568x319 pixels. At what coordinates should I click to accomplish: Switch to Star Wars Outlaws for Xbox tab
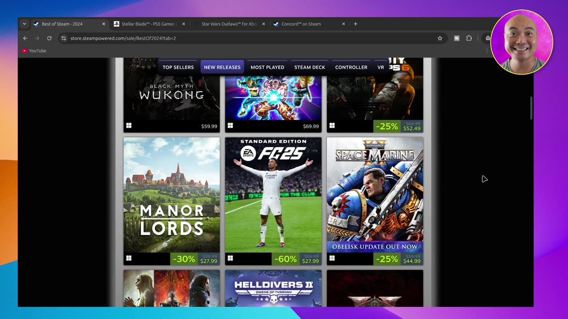[x=229, y=24]
